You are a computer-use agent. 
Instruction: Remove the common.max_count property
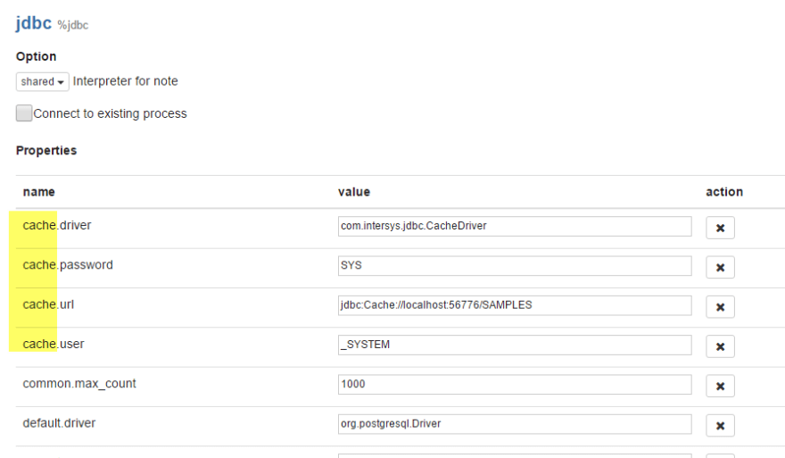click(x=720, y=386)
